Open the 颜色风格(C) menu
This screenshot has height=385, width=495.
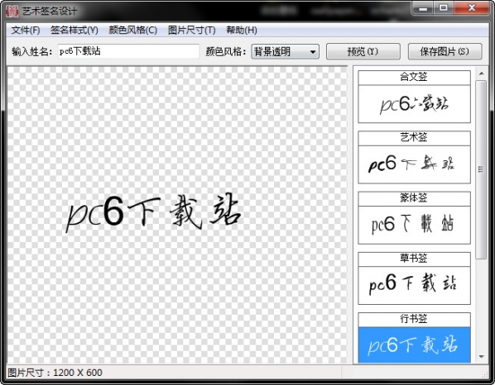coord(133,31)
